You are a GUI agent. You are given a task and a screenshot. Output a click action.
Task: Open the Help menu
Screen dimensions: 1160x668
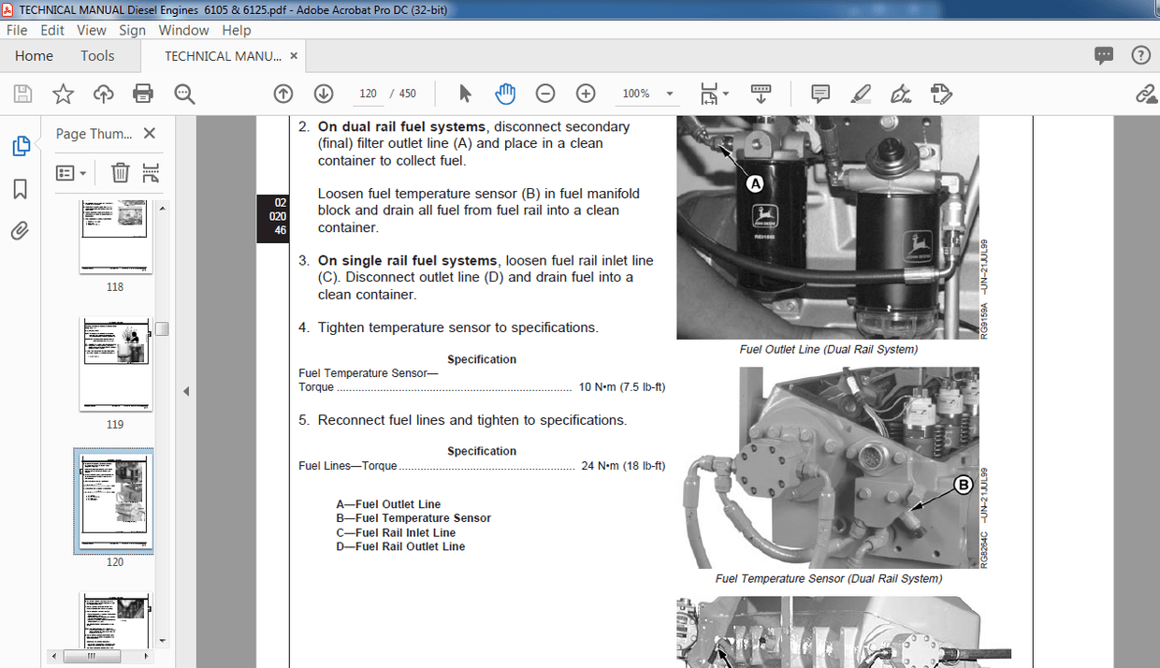237,30
